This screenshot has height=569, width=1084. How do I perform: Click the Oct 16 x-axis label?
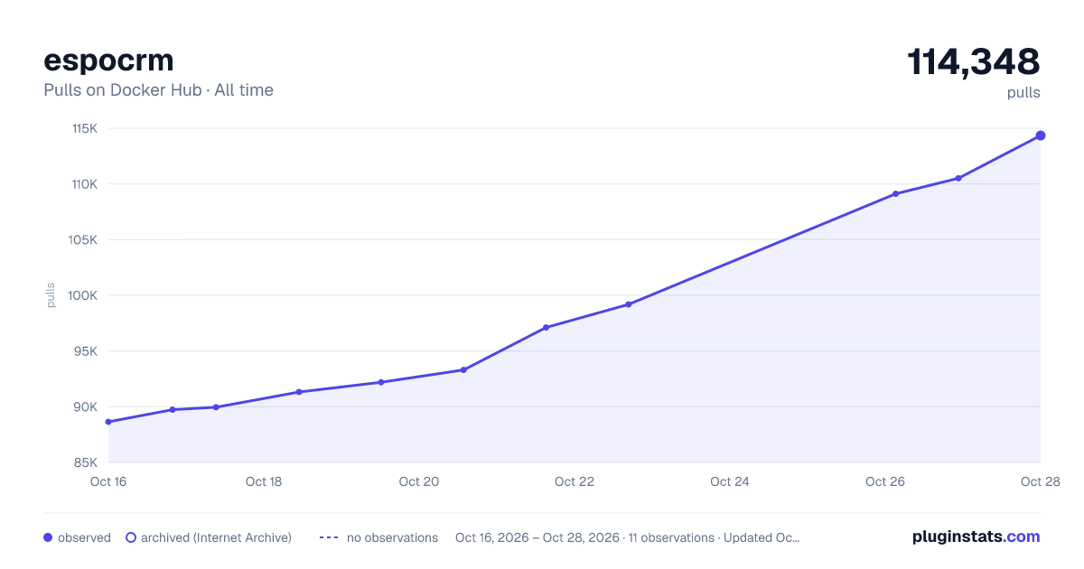108,481
